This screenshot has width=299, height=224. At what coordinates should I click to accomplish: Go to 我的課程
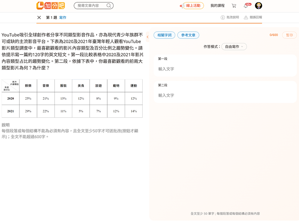tap(218, 6)
